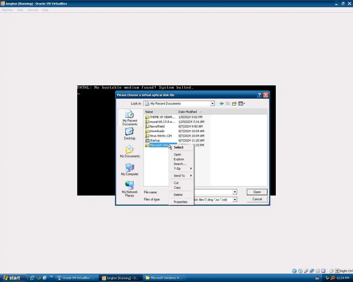353x282 pixels.
Task: Open the Machine menu
Action: (x=7, y=10)
